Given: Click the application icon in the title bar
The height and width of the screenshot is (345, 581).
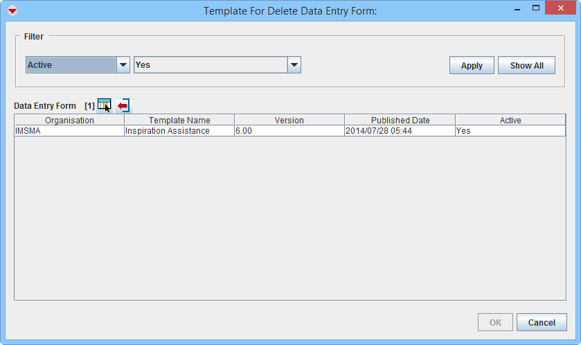Looking at the screenshot, I should tap(12, 10).
